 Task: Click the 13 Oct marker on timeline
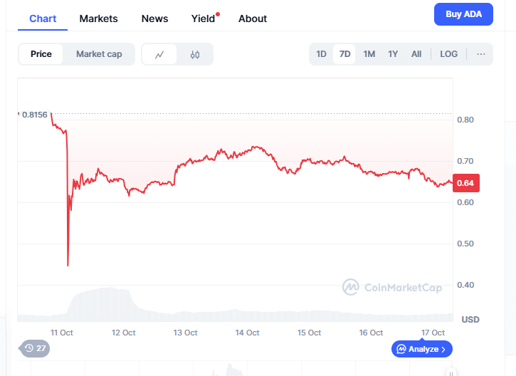pos(185,333)
